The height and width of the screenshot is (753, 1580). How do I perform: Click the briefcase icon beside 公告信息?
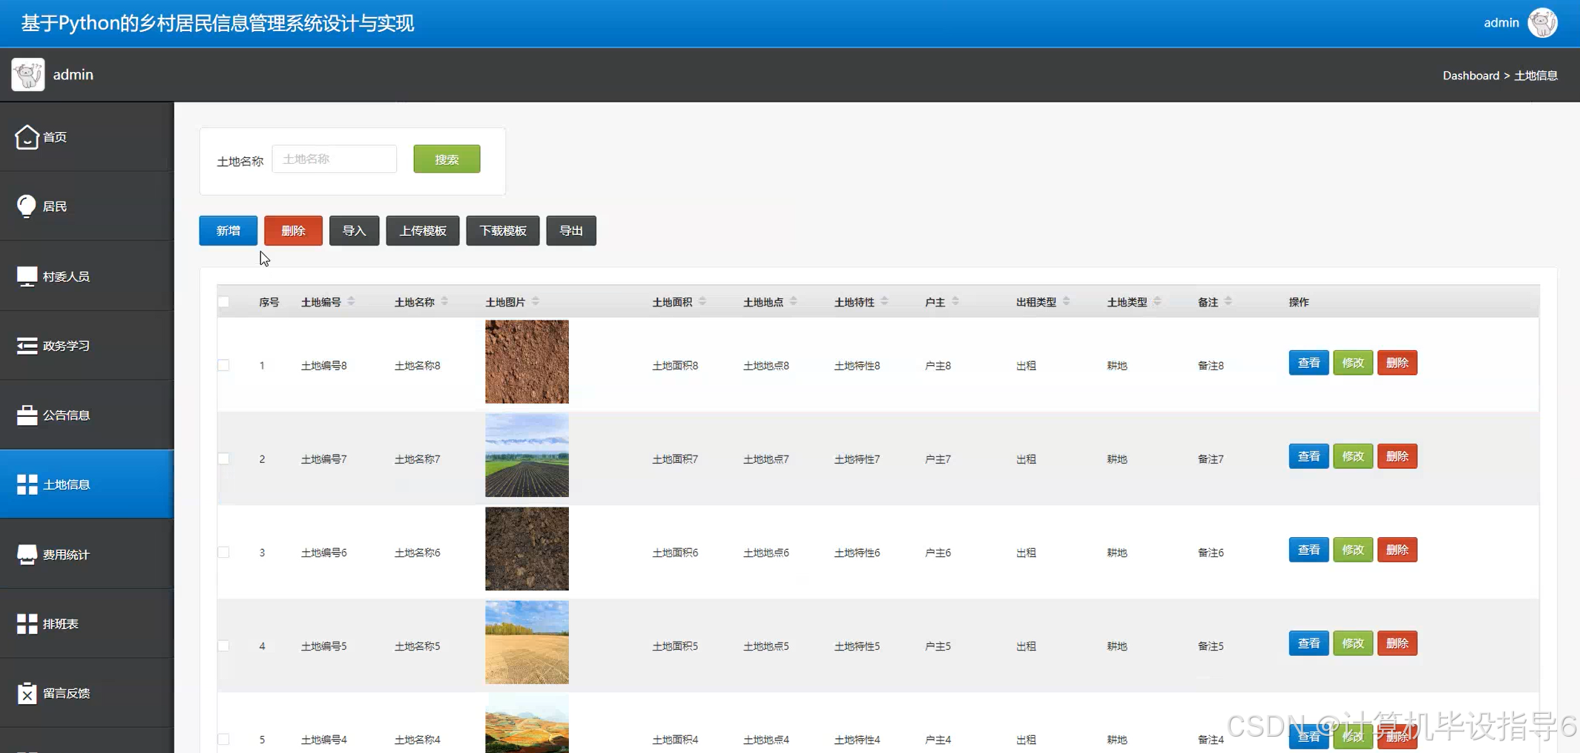tap(27, 415)
